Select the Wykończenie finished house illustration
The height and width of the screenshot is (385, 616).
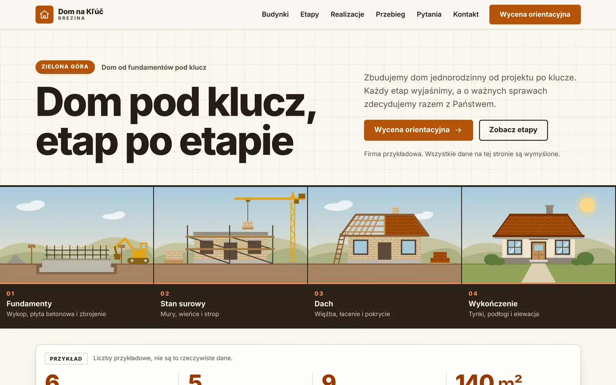(x=539, y=235)
